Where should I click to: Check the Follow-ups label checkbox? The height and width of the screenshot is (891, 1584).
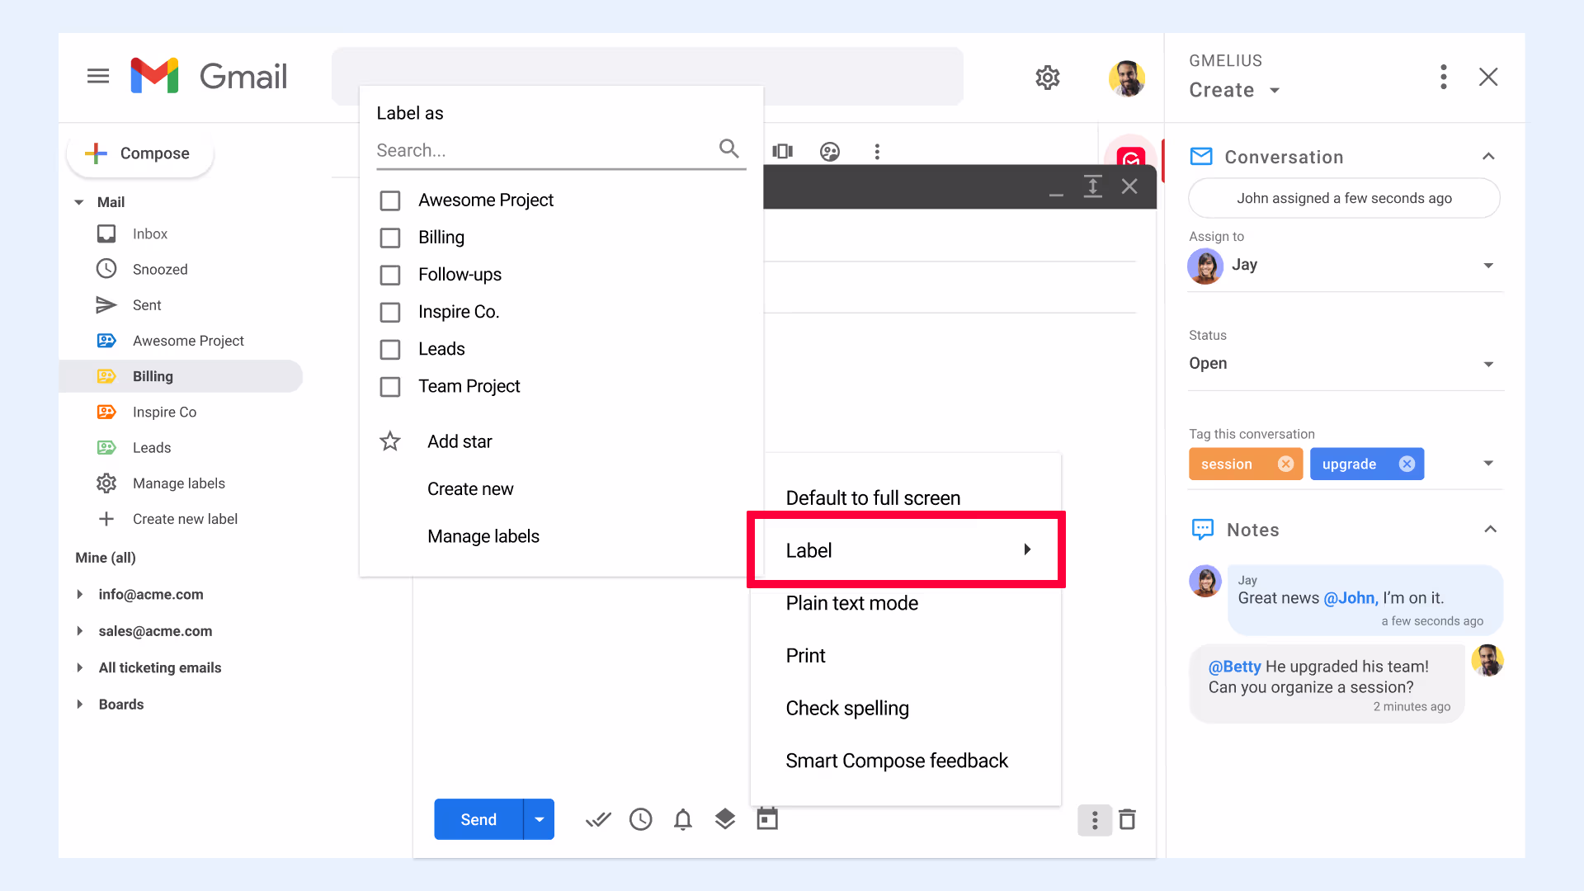(390, 275)
